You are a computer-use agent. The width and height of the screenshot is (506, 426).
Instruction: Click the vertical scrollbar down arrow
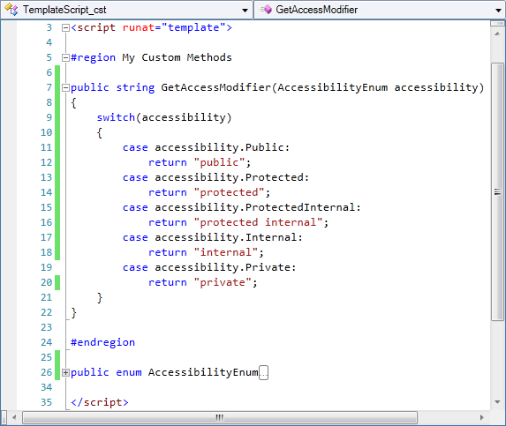tap(497, 401)
